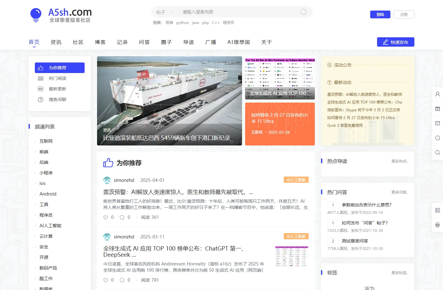
Task: Click 更多标签 link in 标签 panel
Action: [x=400, y=273]
